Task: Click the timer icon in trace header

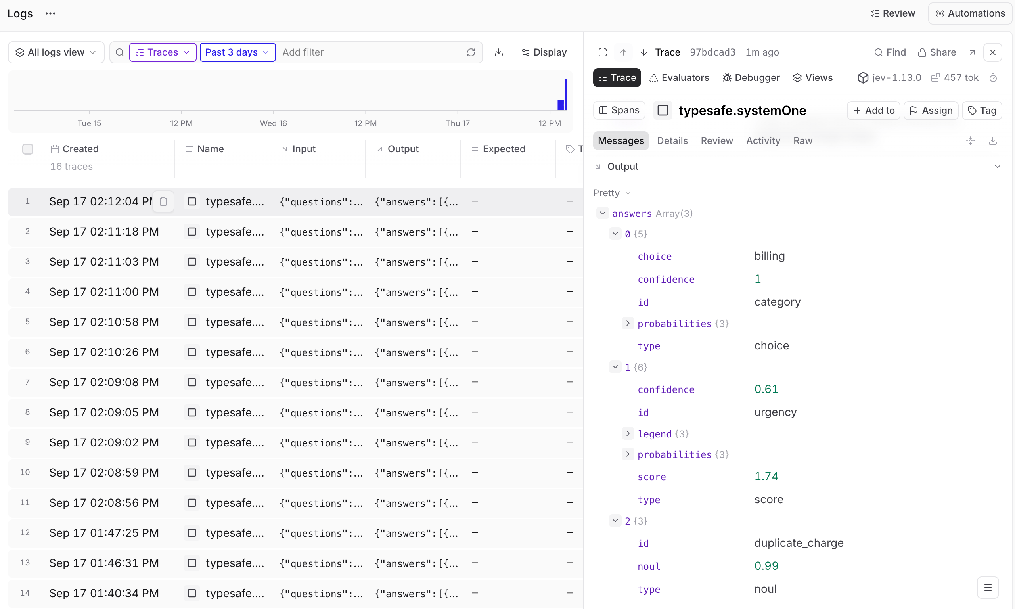Action: (x=993, y=78)
